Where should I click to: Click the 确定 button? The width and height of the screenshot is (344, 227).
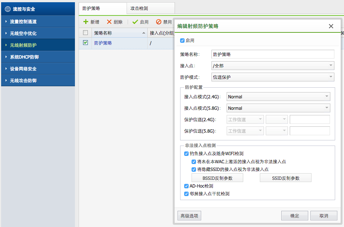click(x=295, y=216)
